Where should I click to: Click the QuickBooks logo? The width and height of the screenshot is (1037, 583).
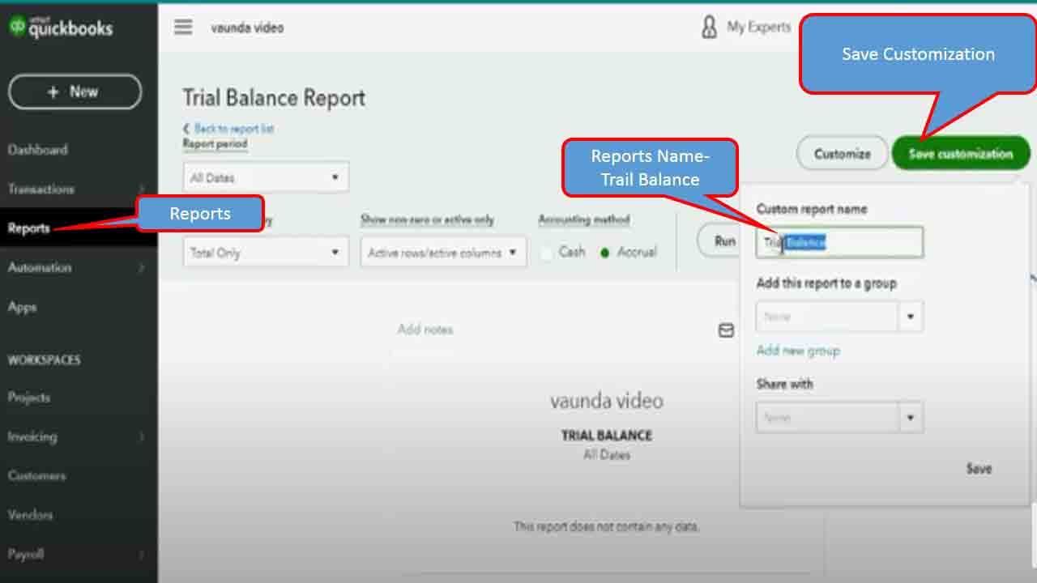click(x=61, y=28)
